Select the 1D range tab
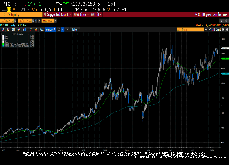Screen dimensions: 229x165 click(2, 30)
